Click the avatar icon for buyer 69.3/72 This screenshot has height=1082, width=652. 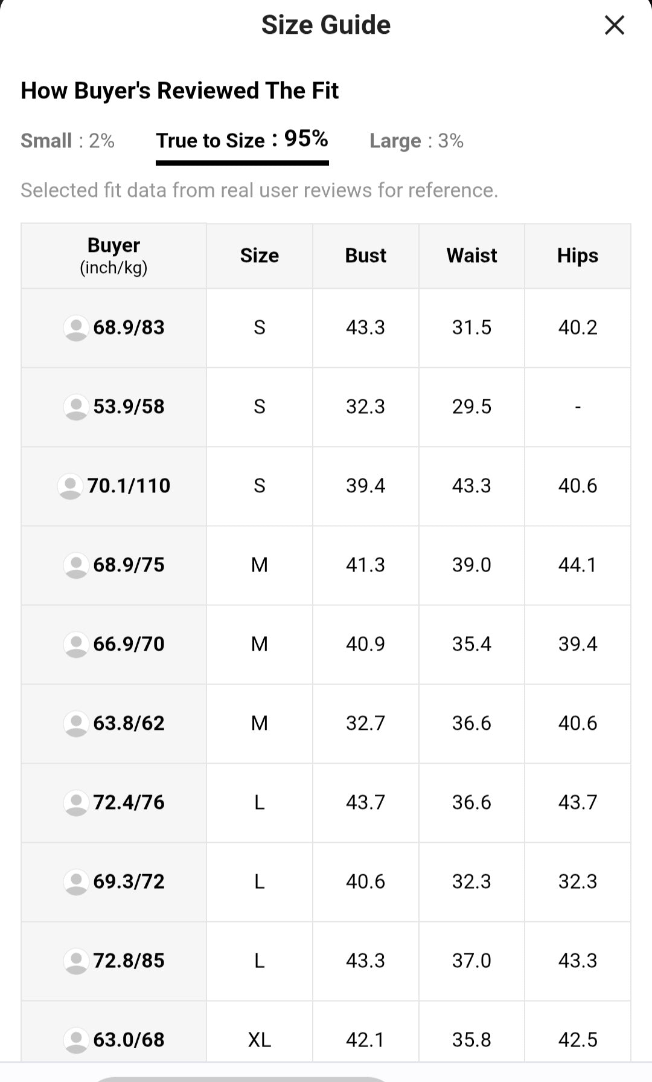76,882
